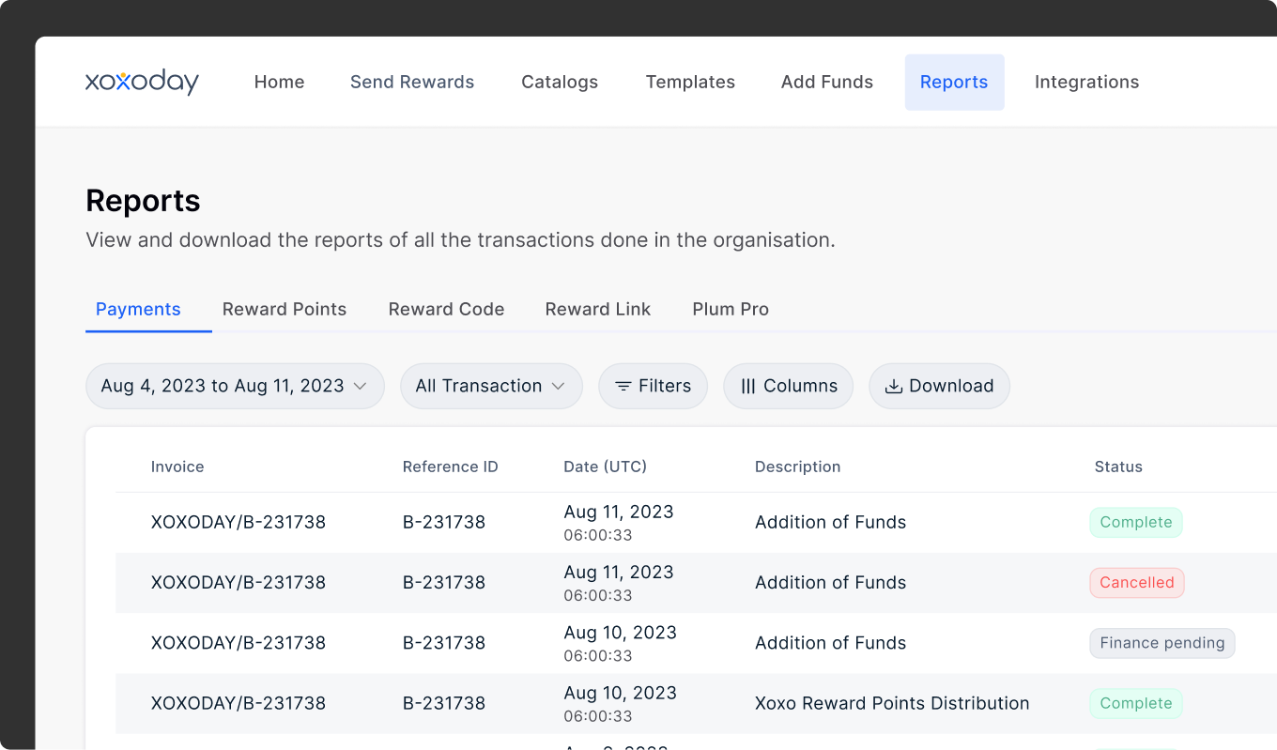Go to Home in navigation
Screen dimensions: 1277x750
coord(279,82)
